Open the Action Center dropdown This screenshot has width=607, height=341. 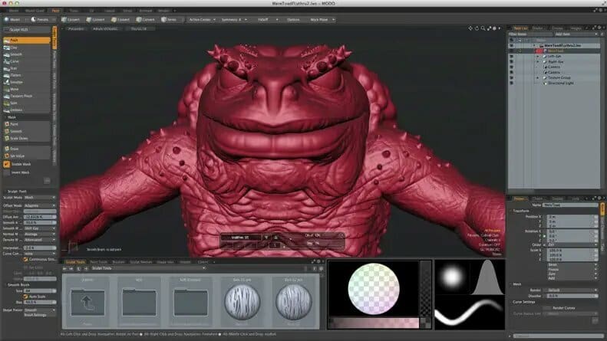click(x=202, y=20)
